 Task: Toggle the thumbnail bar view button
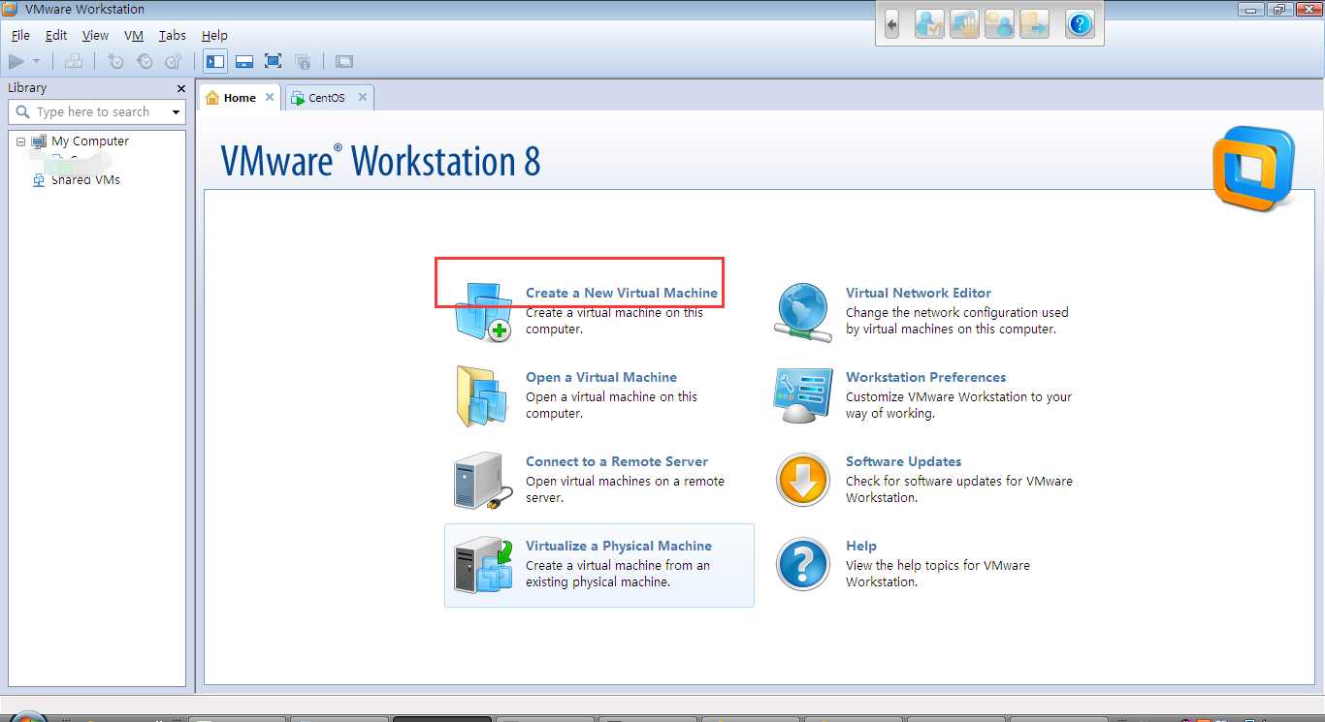click(244, 61)
